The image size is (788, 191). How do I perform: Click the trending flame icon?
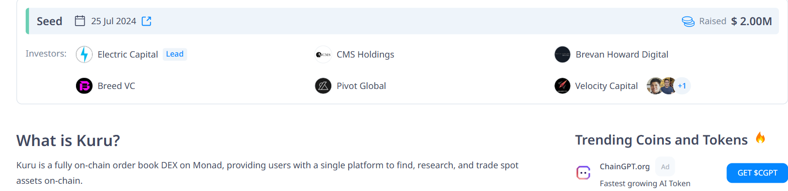[x=760, y=138]
